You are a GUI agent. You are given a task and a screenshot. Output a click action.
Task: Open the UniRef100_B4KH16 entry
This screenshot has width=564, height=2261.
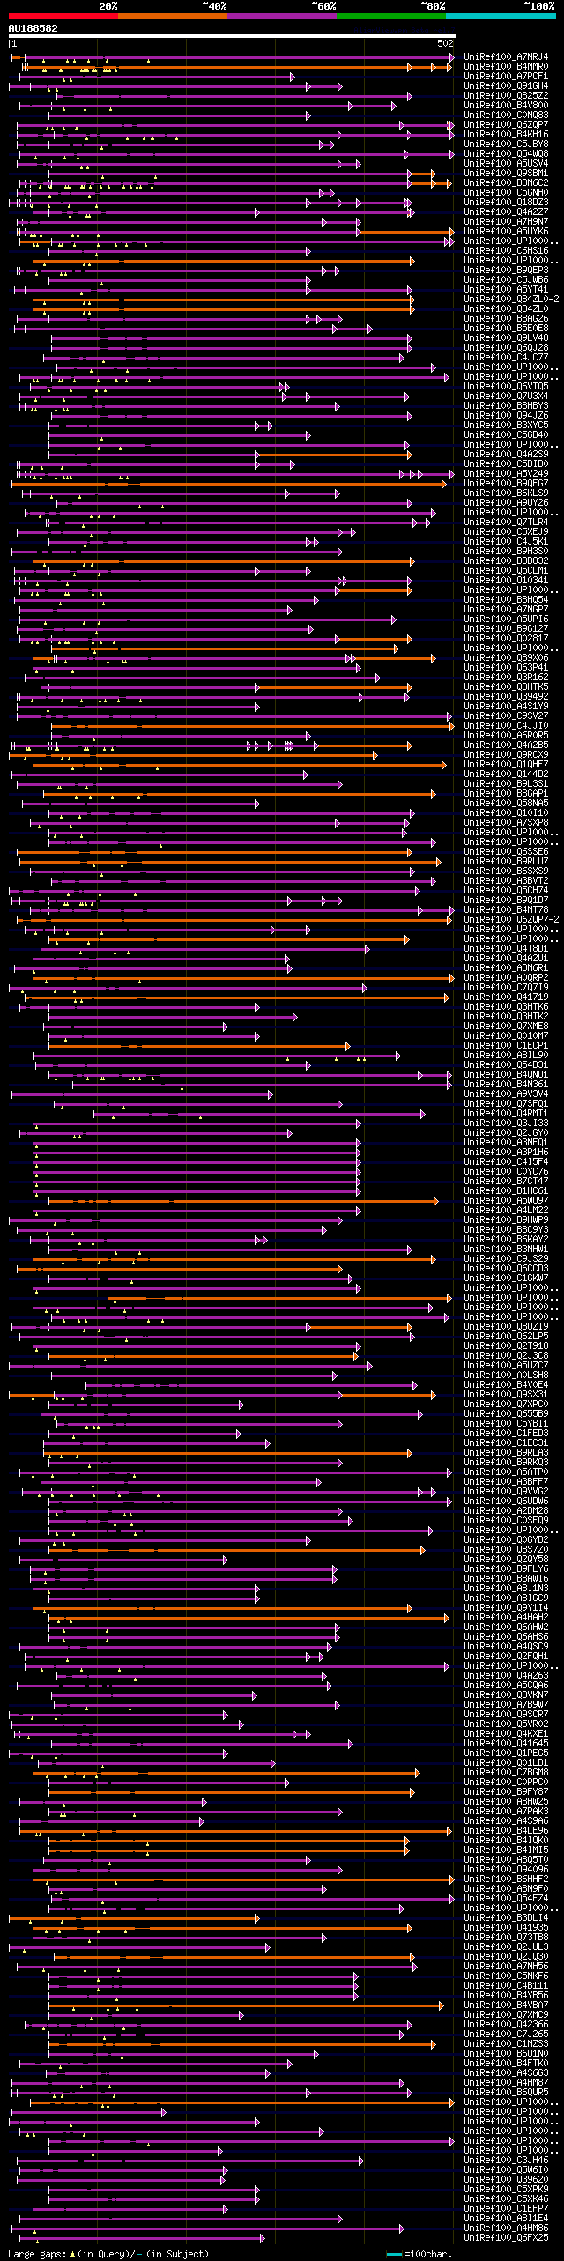pyautogui.click(x=506, y=135)
